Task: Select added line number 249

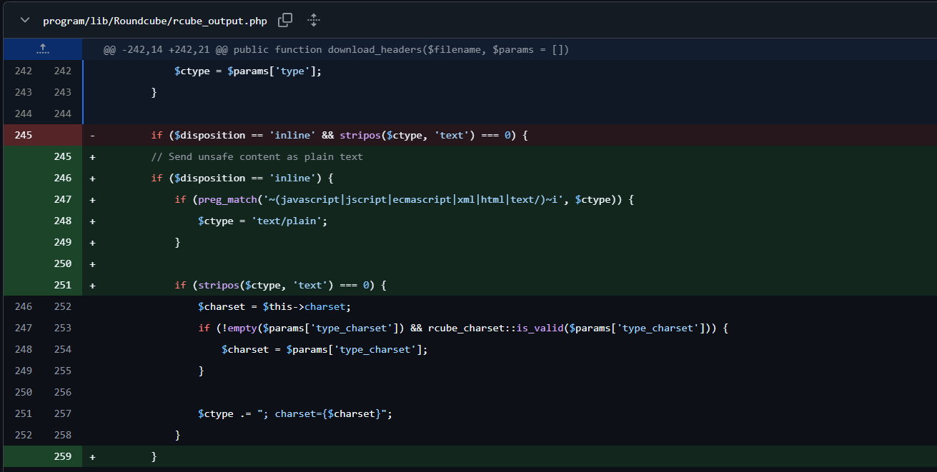Action: tap(62, 242)
